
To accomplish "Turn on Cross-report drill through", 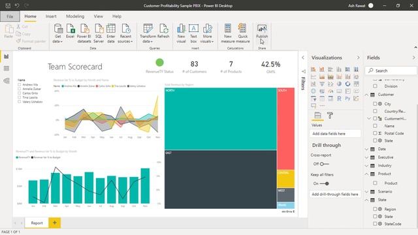I will 325,164.
